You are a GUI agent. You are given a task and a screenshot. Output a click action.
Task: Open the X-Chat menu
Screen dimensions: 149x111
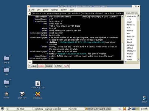pyautogui.click(x=32, y=10)
